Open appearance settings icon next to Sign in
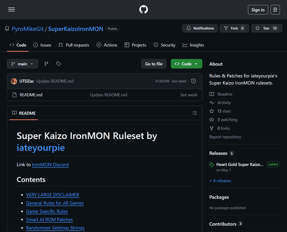 coord(275,10)
